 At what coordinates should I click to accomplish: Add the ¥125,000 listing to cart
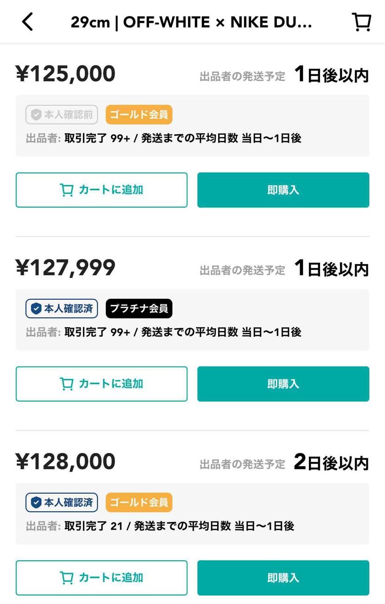tap(102, 190)
